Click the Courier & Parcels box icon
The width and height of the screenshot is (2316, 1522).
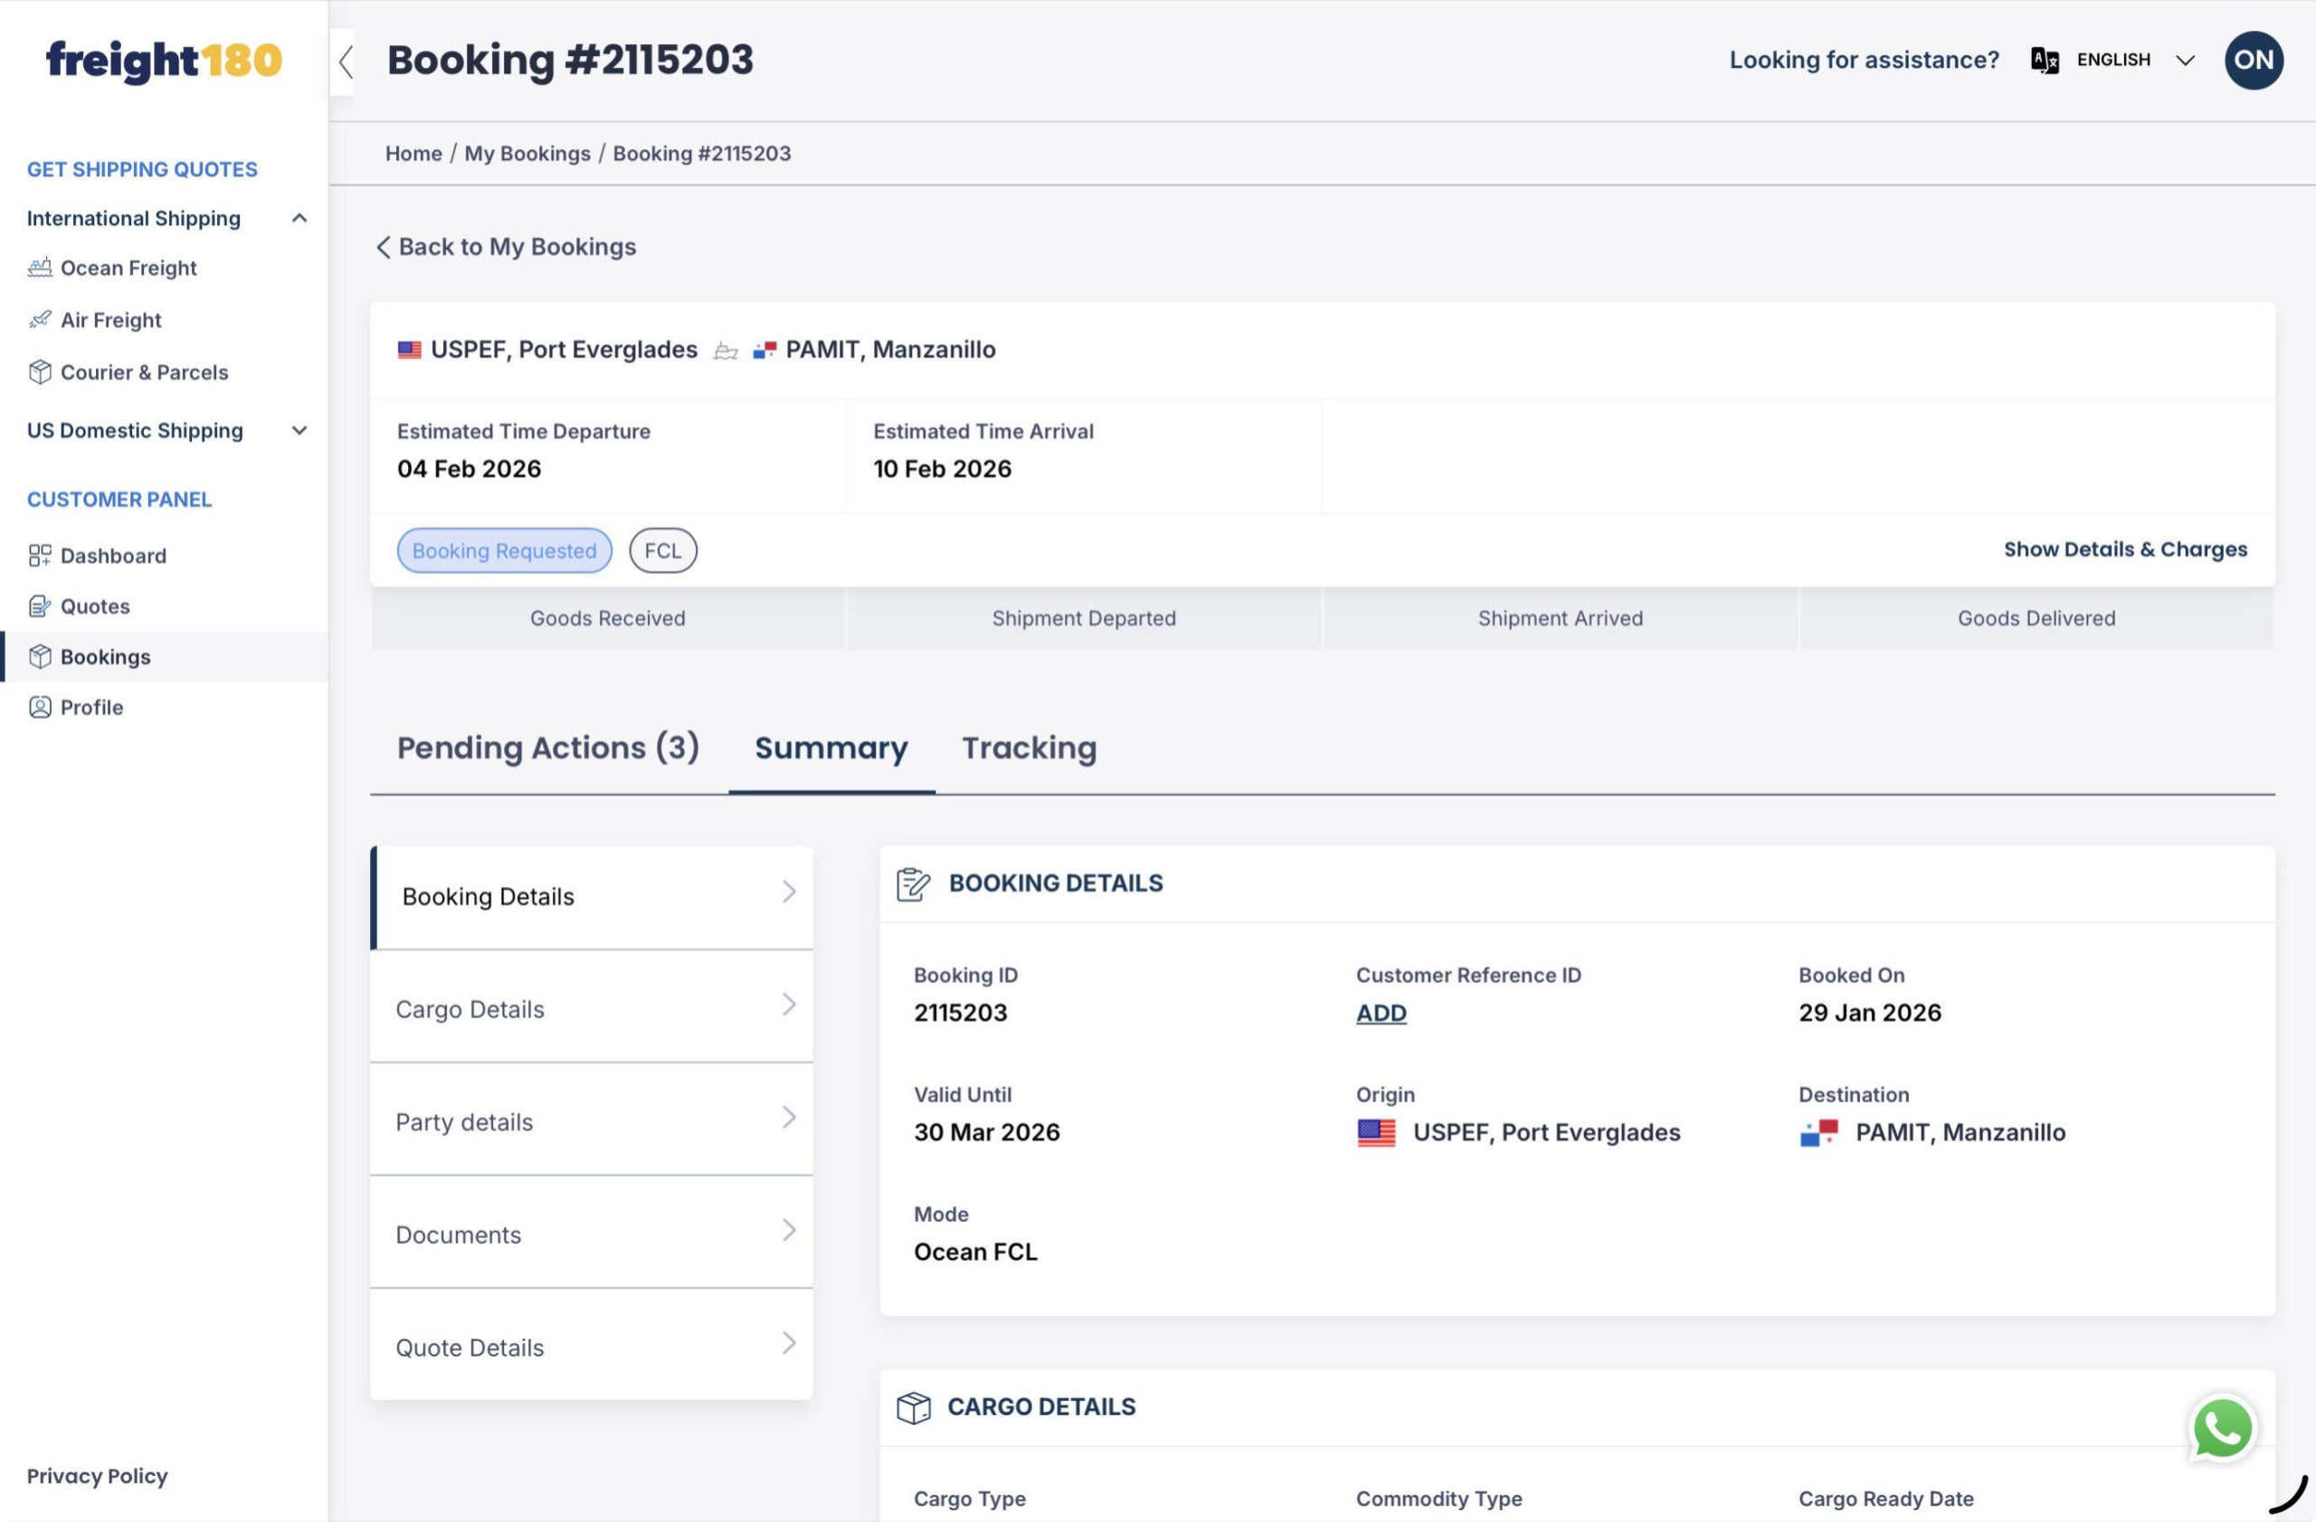(40, 373)
